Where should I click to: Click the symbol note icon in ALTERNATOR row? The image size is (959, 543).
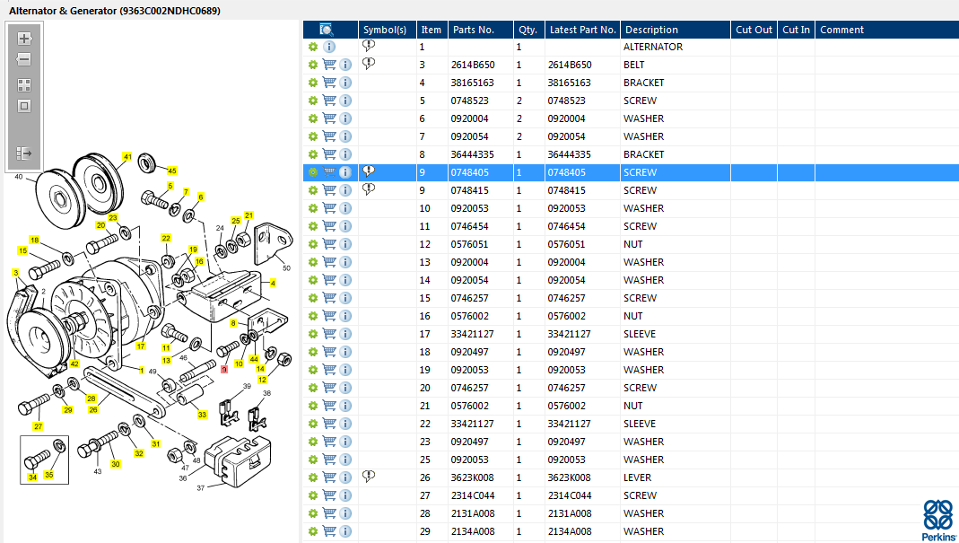coord(369,45)
